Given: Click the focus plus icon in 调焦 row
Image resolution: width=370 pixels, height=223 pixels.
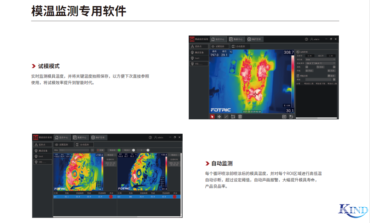Looking at the screenshot, I should (x=334, y=67).
